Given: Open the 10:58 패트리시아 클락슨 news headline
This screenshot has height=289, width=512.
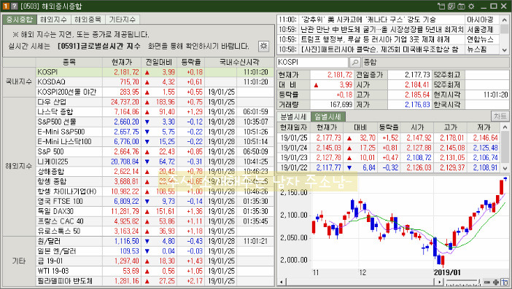Looking at the screenshot, I should (379, 50).
